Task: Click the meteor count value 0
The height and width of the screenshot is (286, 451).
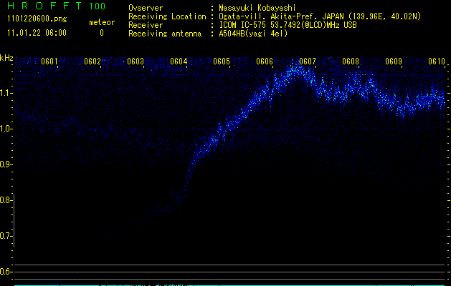Action: [x=102, y=33]
